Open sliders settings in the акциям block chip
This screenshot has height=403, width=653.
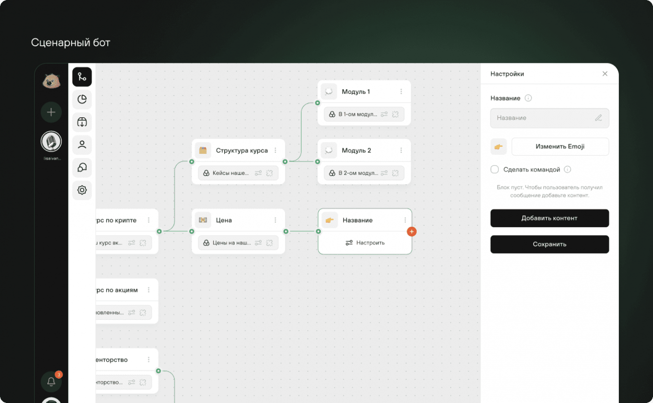(132, 312)
